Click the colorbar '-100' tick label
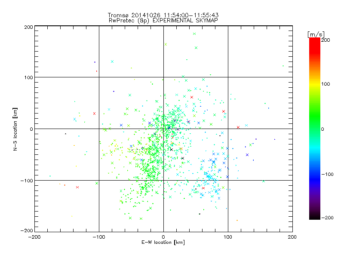The height and width of the screenshot is (258, 344). click(327, 174)
